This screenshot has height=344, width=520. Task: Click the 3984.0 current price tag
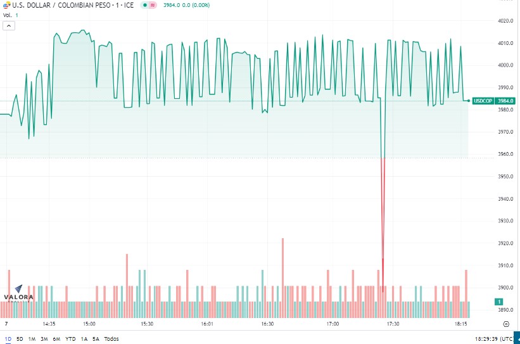click(505, 101)
